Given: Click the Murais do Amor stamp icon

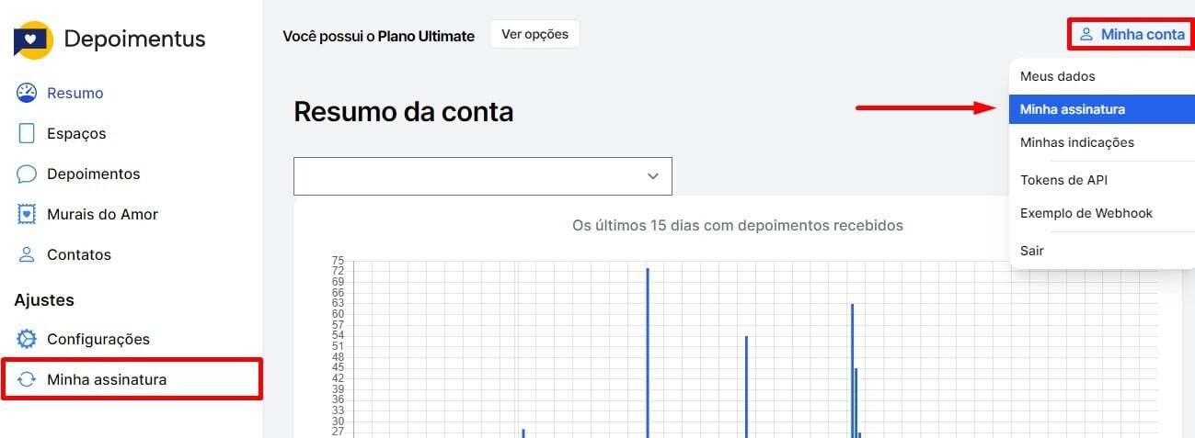Looking at the screenshot, I should pos(27,214).
